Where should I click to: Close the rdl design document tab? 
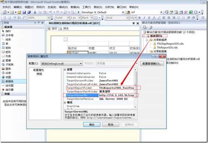tap(138, 23)
